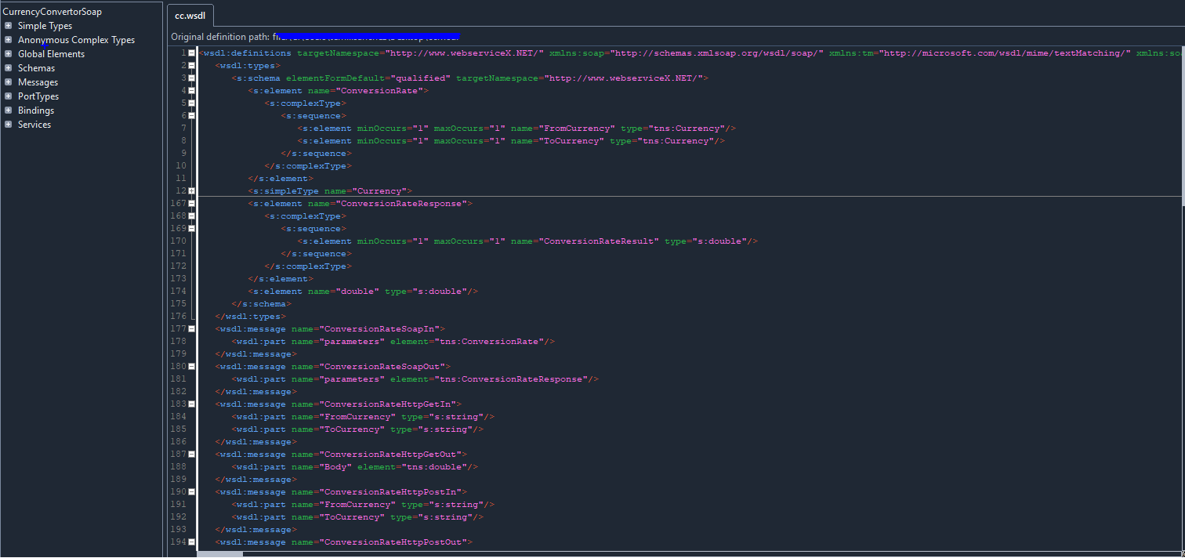The width and height of the screenshot is (1185, 558).
Task: Collapse the wsdl:types fold on line 2
Action: pyautogui.click(x=191, y=66)
